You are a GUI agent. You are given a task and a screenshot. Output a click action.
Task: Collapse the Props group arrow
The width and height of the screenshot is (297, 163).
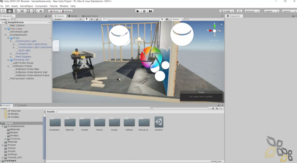pos(8,38)
